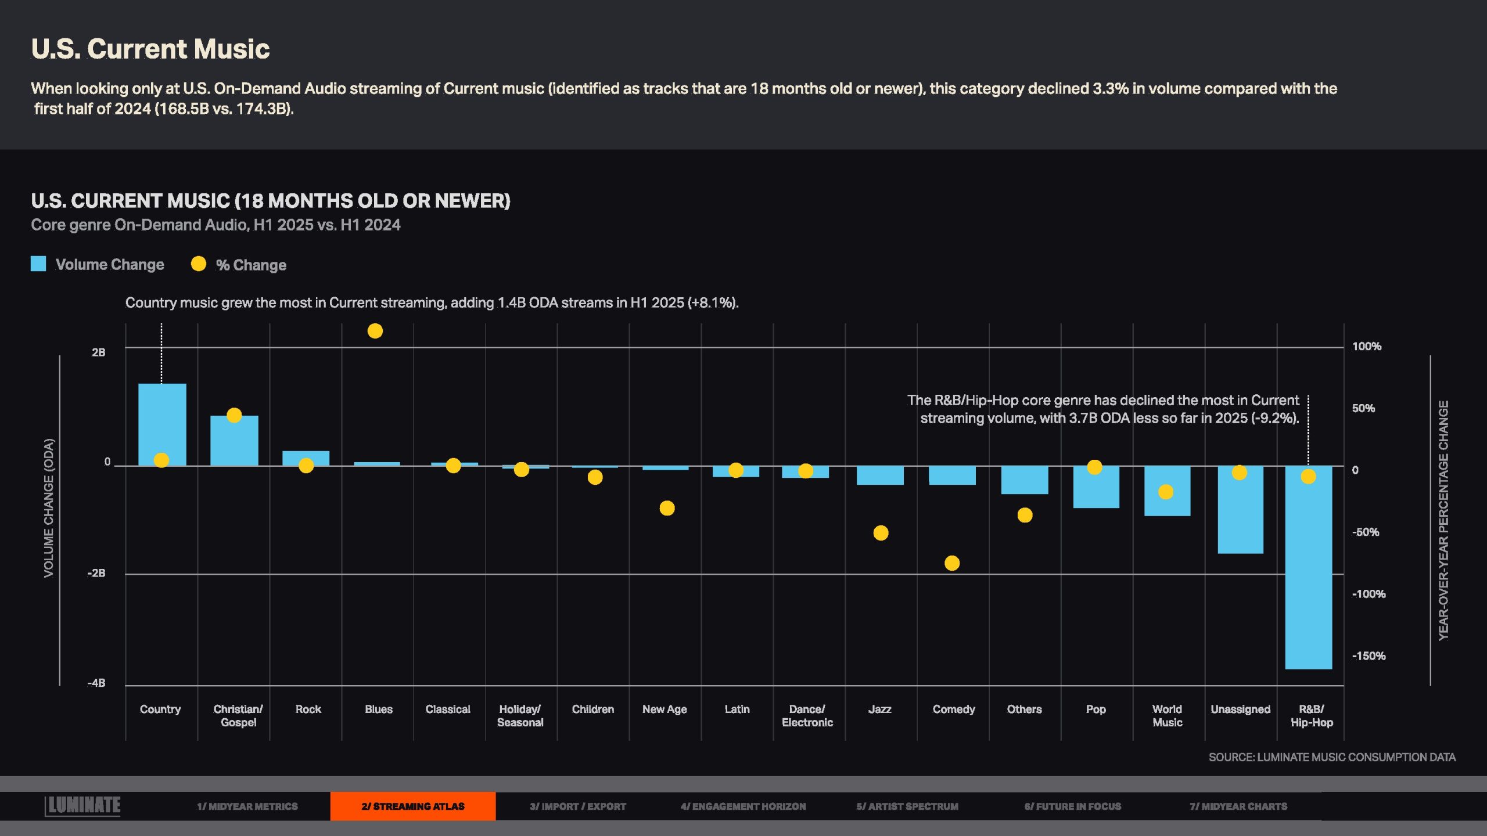
Task: Click the Luminate logo in footer
Action: click(83, 806)
